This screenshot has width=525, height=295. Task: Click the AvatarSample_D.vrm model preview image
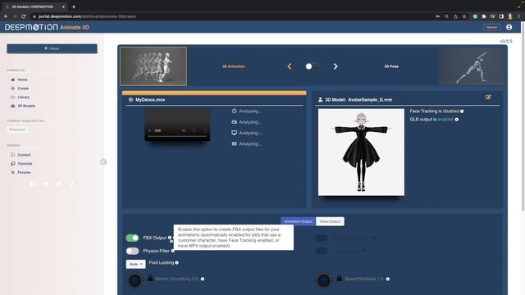tap(361, 152)
